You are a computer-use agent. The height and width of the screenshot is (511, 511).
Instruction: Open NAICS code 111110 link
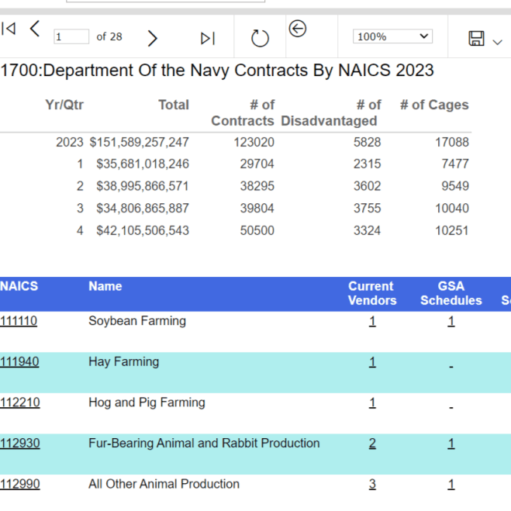19,321
